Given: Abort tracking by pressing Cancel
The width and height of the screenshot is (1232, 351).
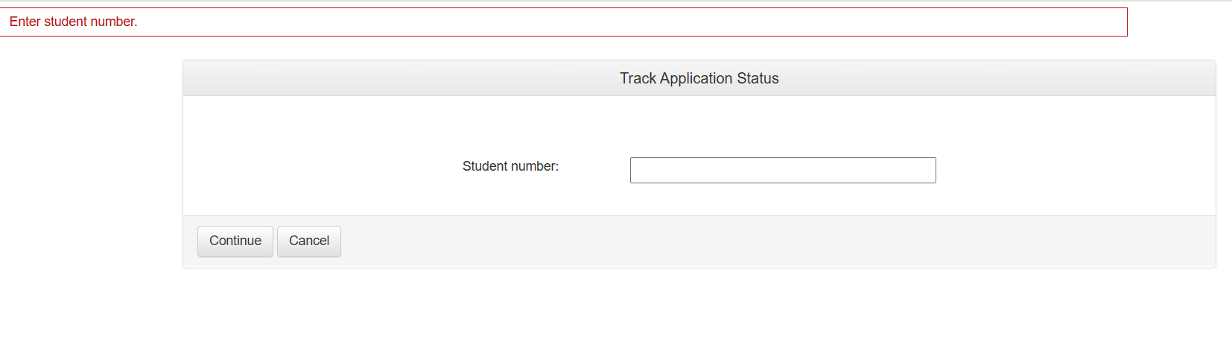Looking at the screenshot, I should tap(308, 241).
